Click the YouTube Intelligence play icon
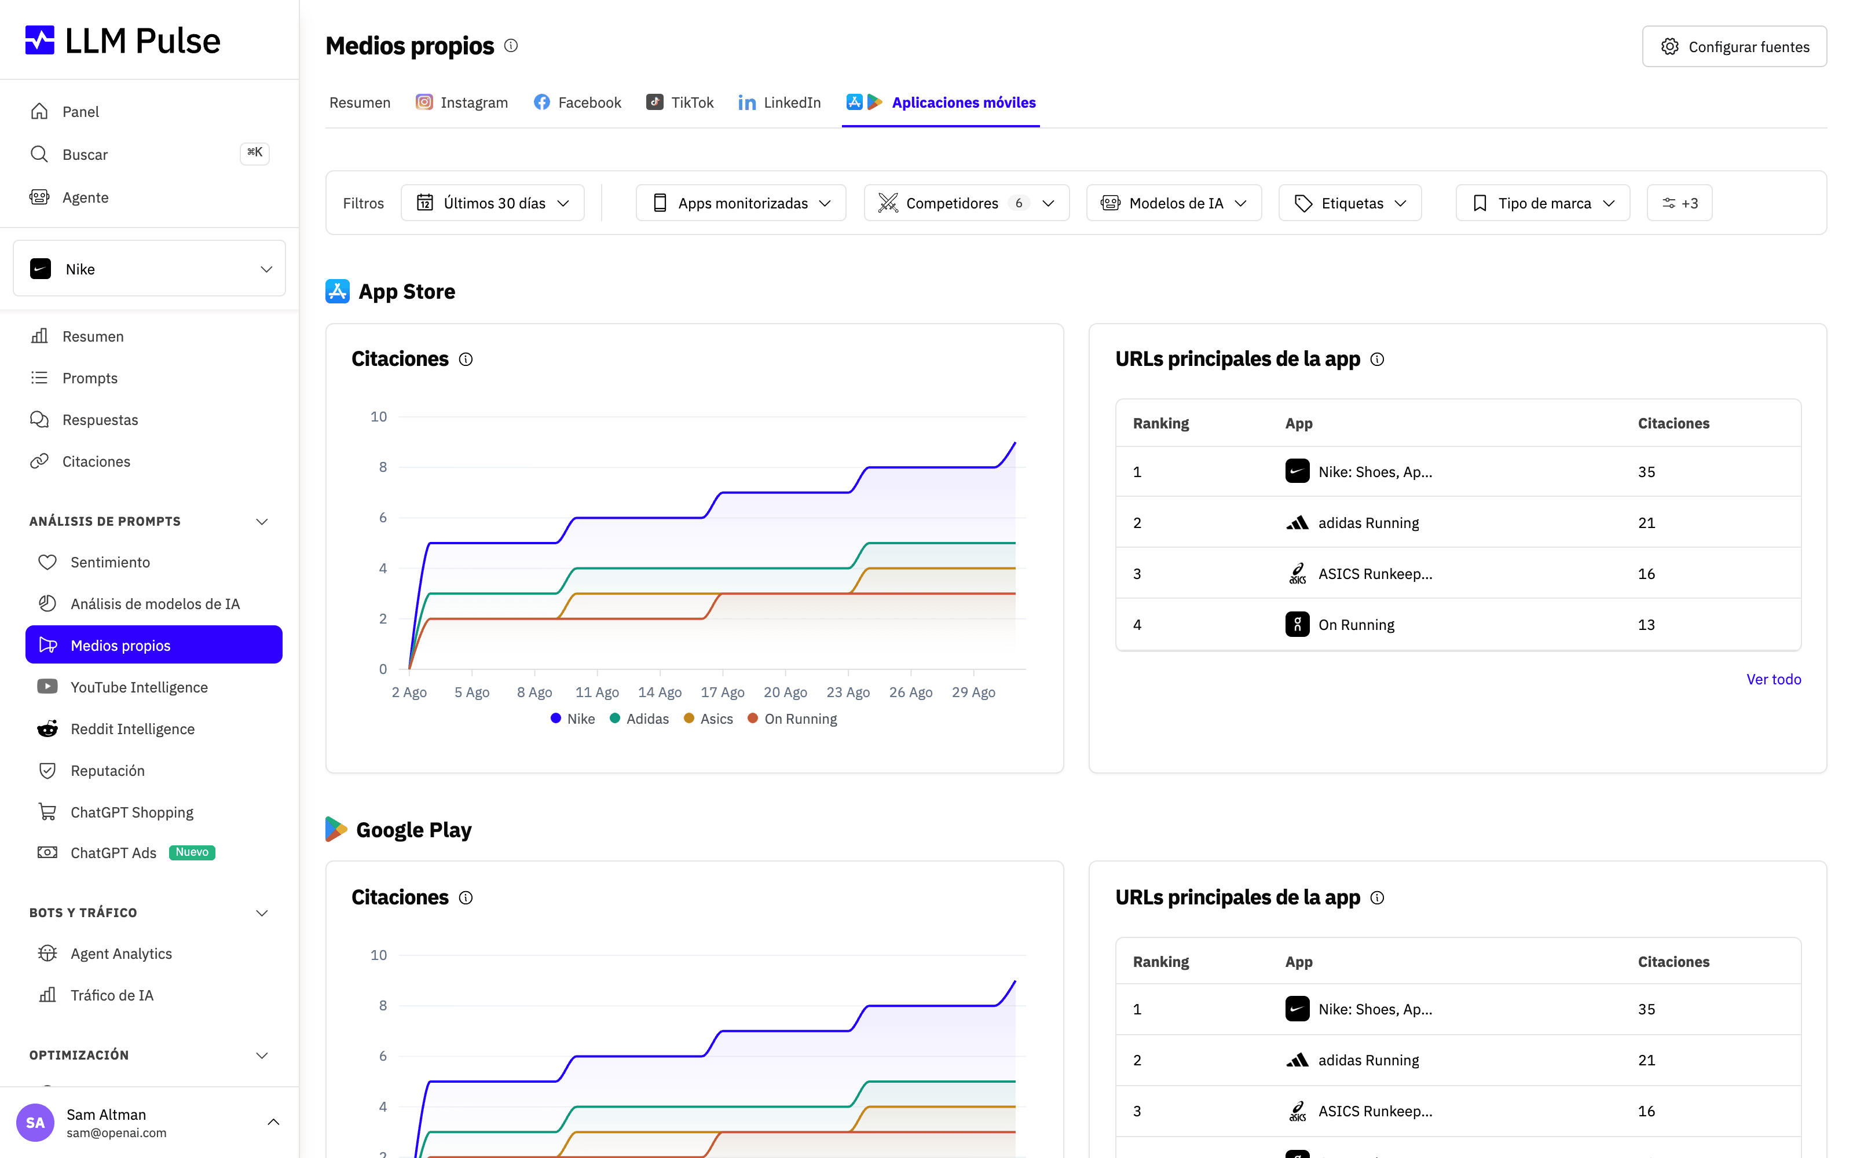This screenshot has height=1158, width=1853. [47, 686]
